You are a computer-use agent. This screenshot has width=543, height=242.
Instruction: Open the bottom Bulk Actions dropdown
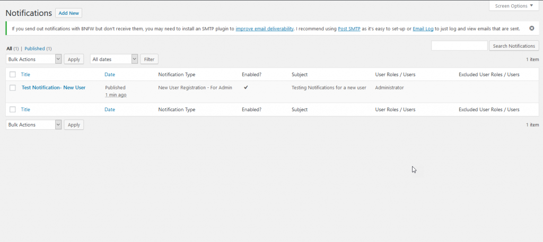34,125
